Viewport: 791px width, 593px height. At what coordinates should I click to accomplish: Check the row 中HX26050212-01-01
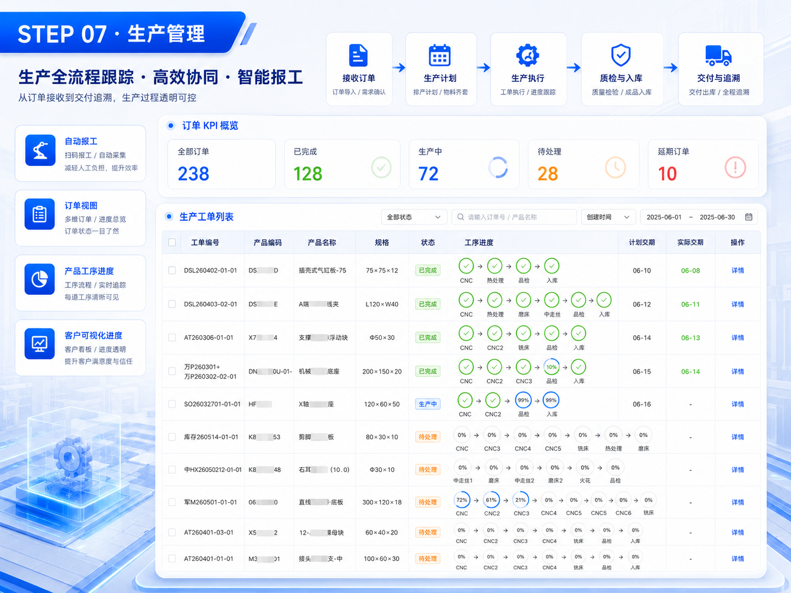172,470
